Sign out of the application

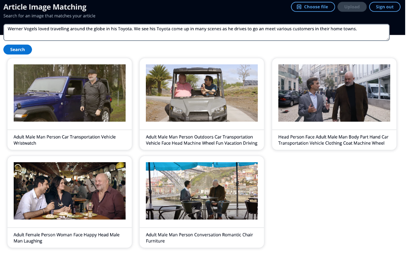384,7
